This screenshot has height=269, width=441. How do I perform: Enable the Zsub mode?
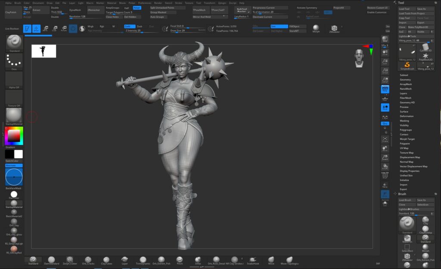[x=140, y=26]
